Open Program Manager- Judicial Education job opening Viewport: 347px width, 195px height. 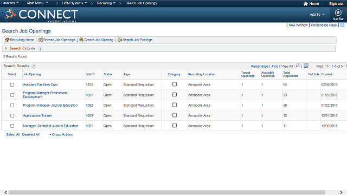pyautogui.click(x=50, y=105)
